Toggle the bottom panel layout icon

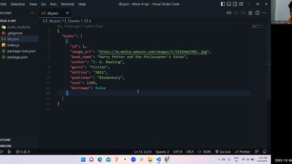point(229,4)
